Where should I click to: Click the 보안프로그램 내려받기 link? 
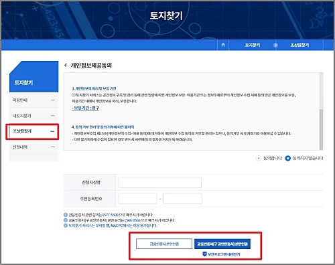click(224, 254)
